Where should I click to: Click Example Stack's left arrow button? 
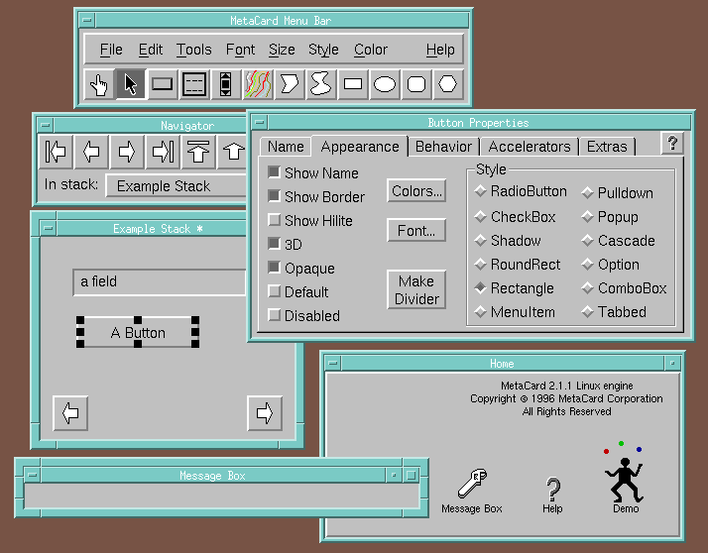click(70, 413)
